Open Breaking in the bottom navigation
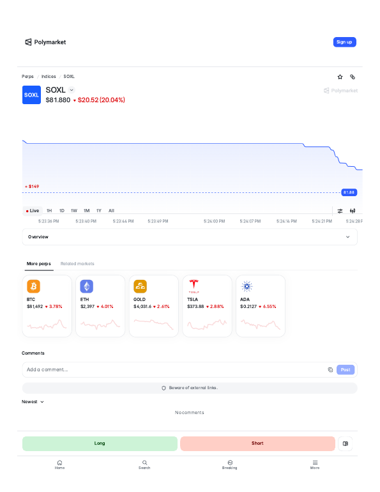This screenshot has width=380, height=492. 230,465
